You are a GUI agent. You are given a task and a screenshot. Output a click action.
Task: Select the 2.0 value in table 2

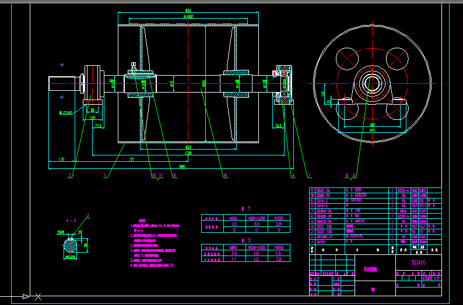[278, 259]
